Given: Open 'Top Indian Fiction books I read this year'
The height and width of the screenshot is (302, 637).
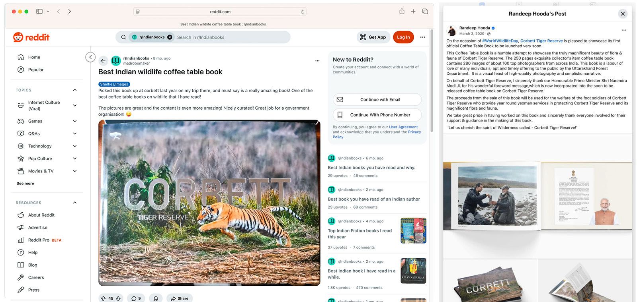Looking at the screenshot, I should pos(360,234).
